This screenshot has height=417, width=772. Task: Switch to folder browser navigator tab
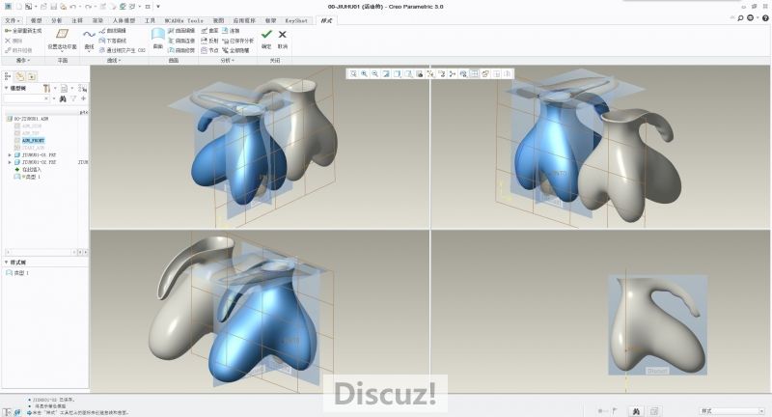point(20,76)
